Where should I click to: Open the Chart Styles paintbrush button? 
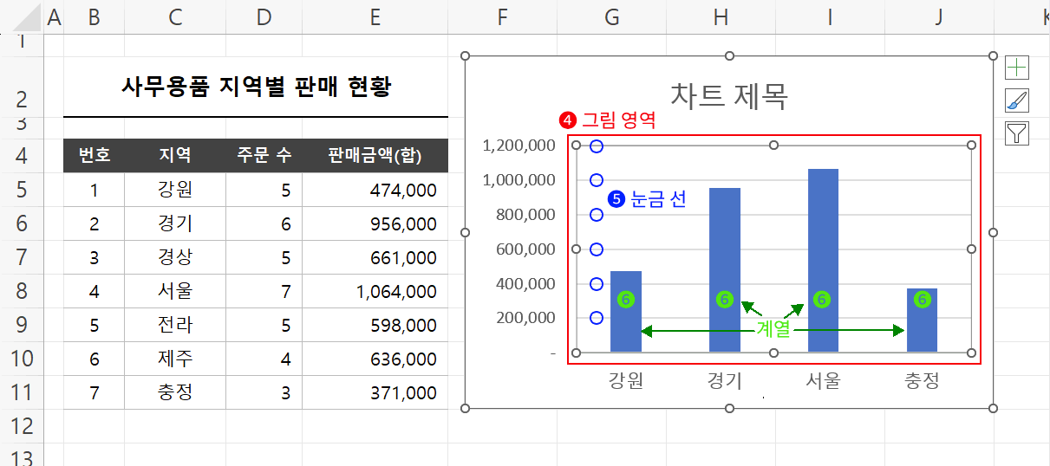click(1017, 100)
